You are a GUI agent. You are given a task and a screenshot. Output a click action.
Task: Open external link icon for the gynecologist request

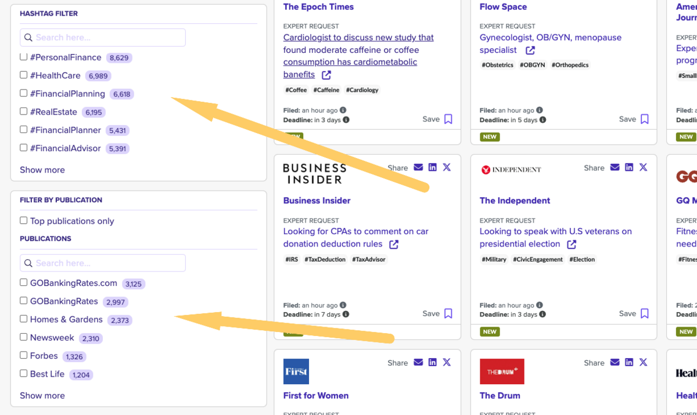tap(530, 51)
